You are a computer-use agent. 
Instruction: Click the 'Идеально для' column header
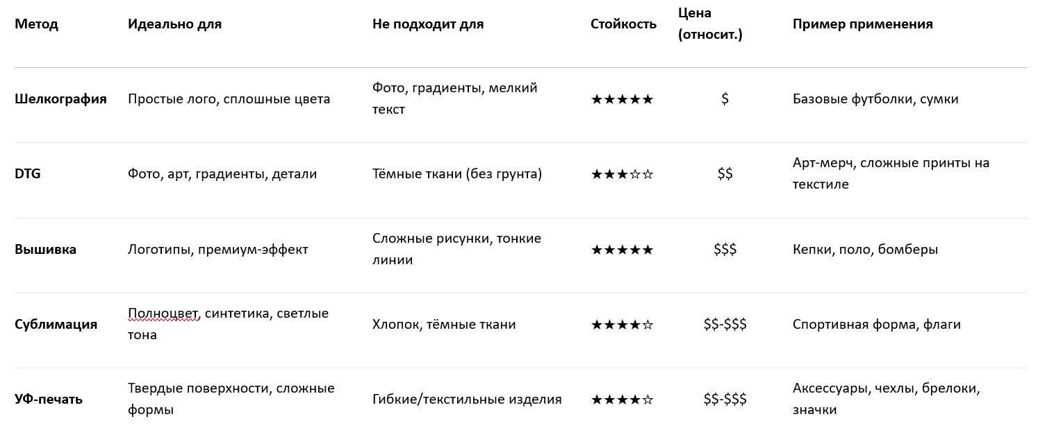pyautogui.click(x=174, y=24)
